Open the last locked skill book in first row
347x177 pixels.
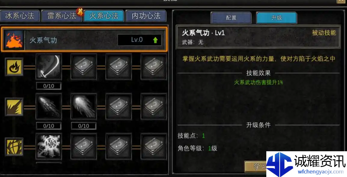tap(154, 67)
